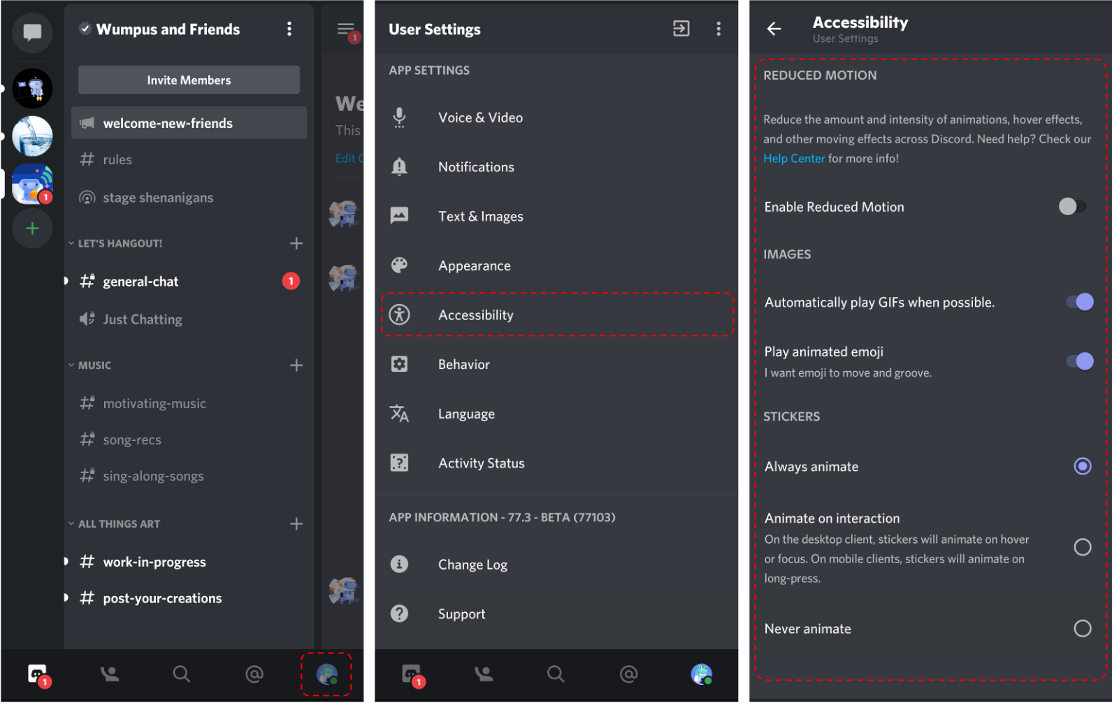Open song-recs channel
The height and width of the screenshot is (703, 1112).
189,440
